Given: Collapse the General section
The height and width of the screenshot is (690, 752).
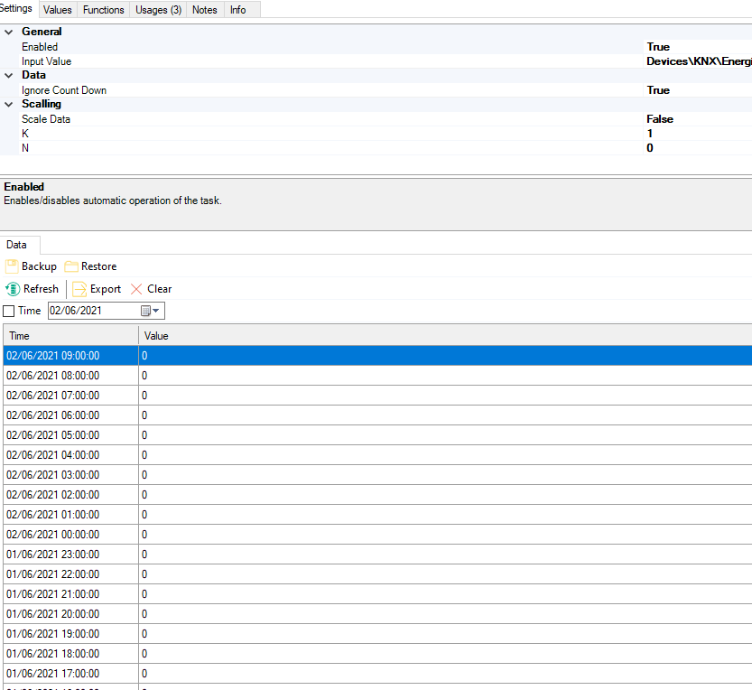Looking at the screenshot, I should tap(9, 32).
